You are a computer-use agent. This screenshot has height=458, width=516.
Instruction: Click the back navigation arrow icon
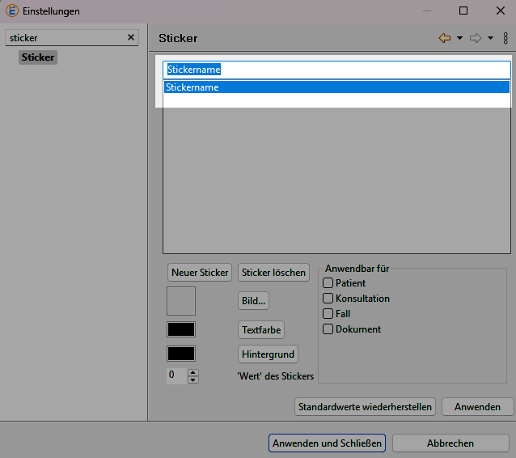pyautogui.click(x=444, y=38)
